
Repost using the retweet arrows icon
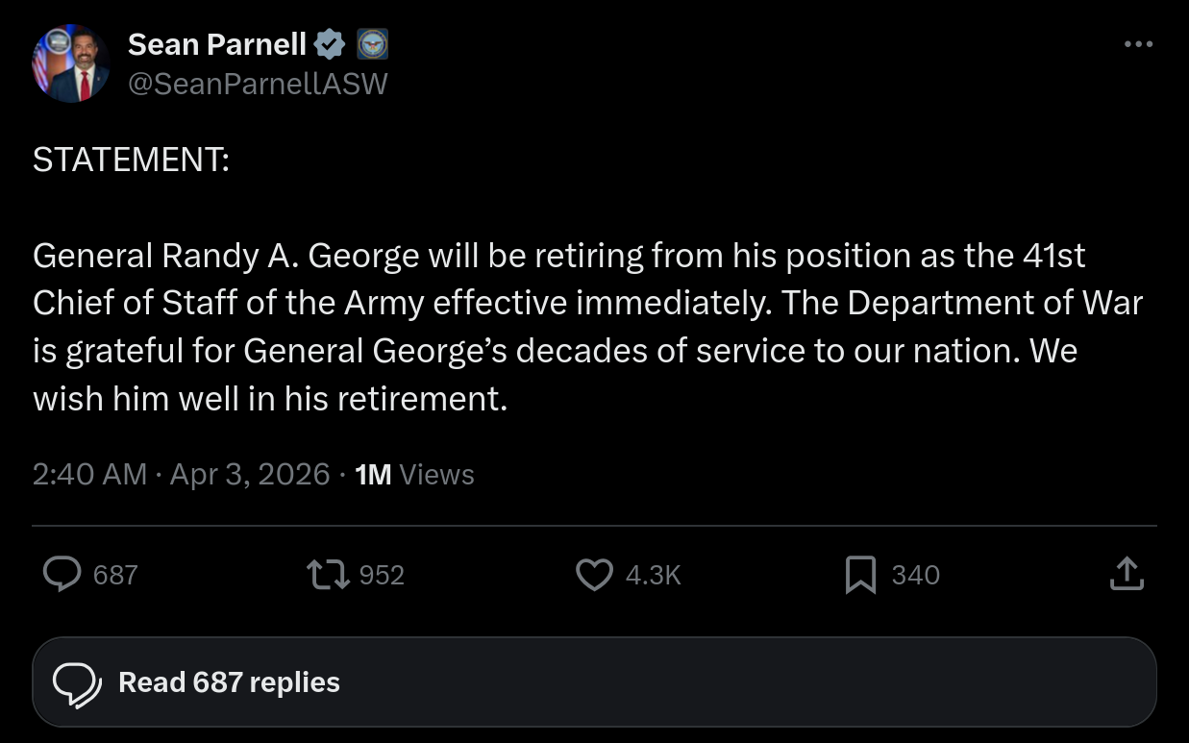coord(327,575)
